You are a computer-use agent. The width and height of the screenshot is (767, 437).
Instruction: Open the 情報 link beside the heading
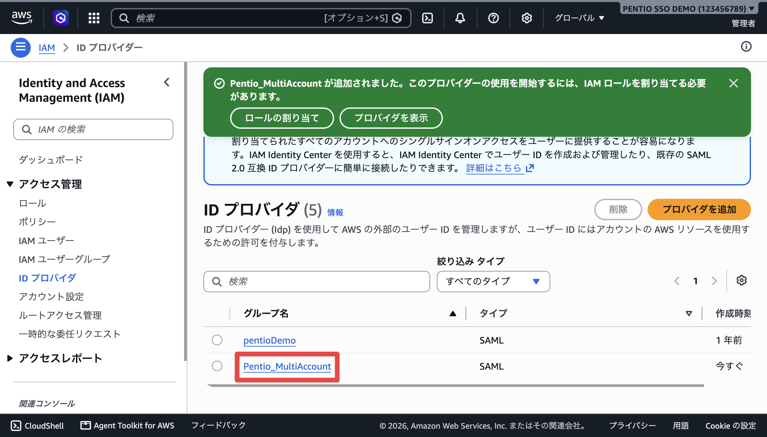click(335, 212)
